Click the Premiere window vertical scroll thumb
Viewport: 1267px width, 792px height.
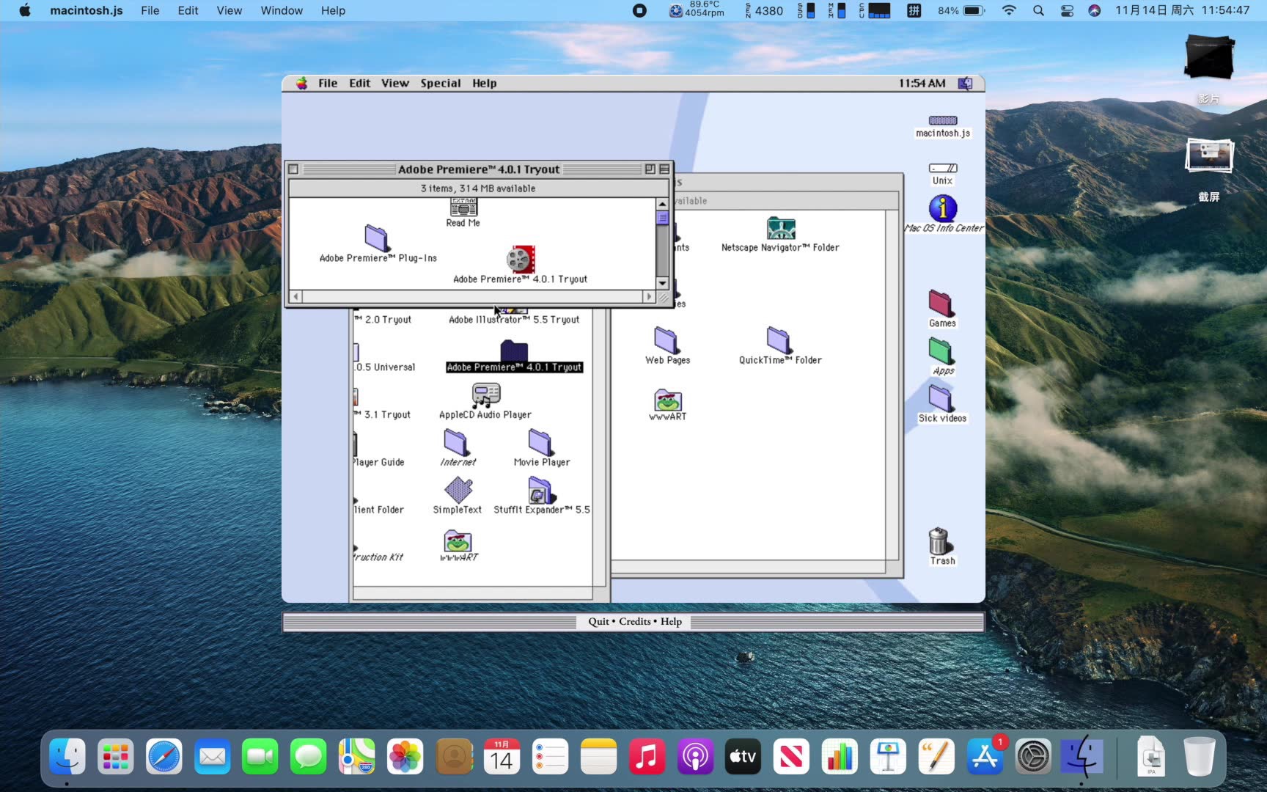point(662,218)
